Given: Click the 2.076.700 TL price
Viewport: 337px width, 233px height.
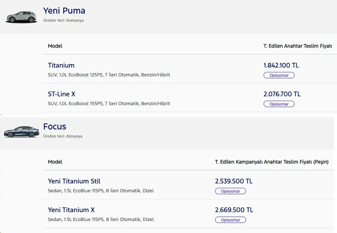Looking at the screenshot, I should (x=282, y=94).
